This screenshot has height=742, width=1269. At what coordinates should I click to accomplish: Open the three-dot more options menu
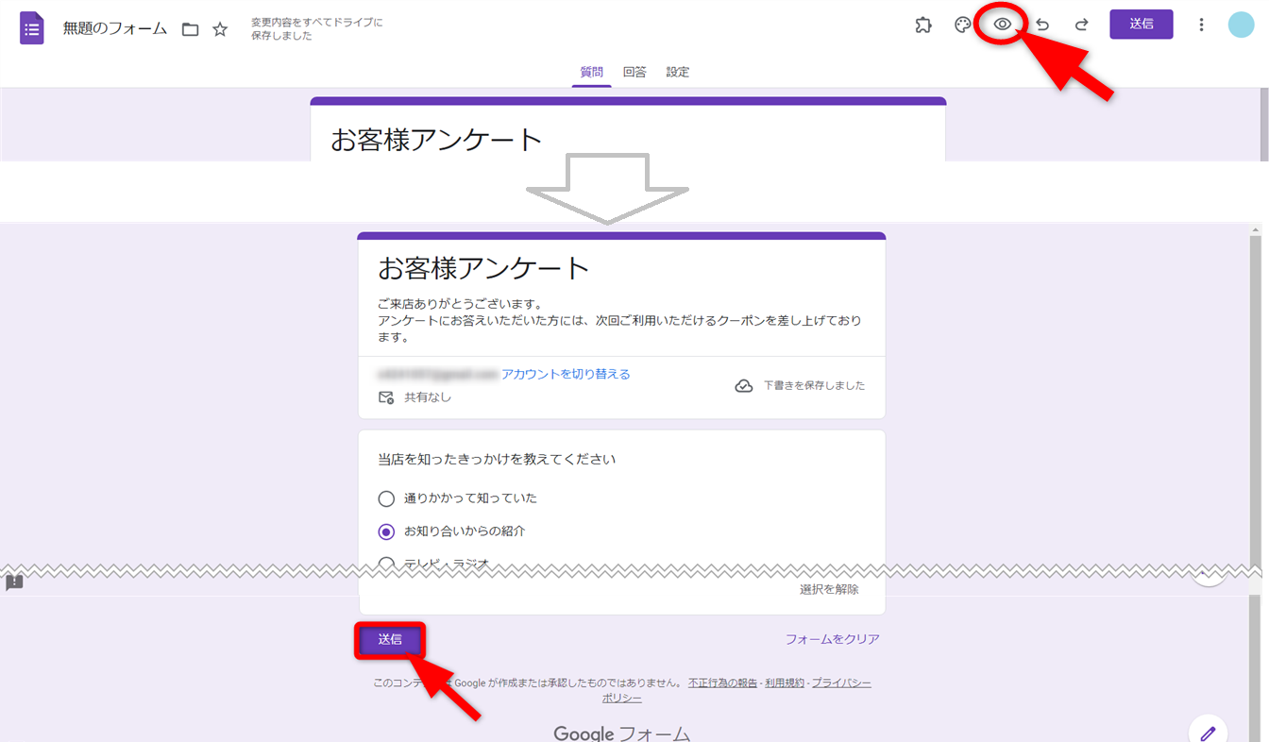pos(1201,25)
